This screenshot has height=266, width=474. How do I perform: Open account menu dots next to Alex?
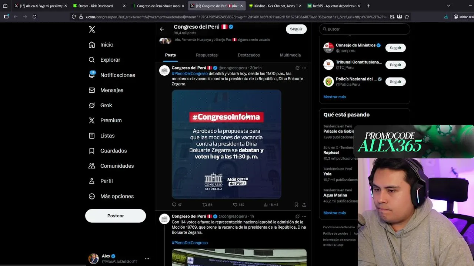pyautogui.click(x=147, y=259)
